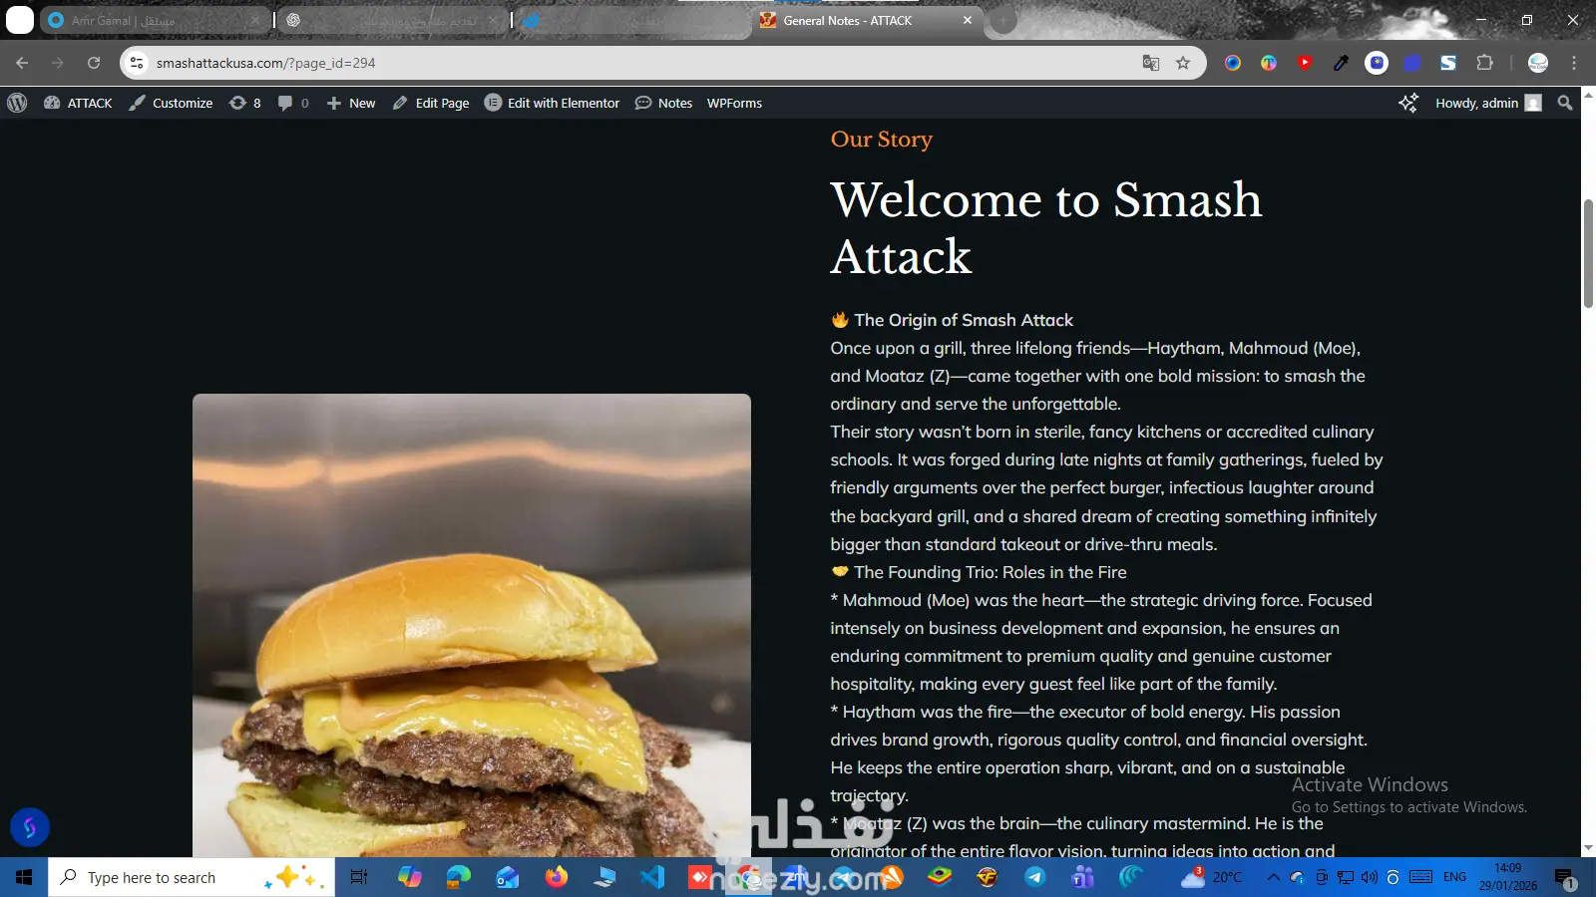Open the rainbow circle color picker extension

pyautogui.click(x=1233, y=63)
